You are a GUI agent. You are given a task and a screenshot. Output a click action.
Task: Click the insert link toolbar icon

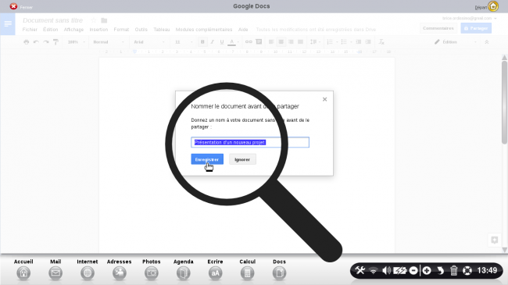(x=249, y=42)
